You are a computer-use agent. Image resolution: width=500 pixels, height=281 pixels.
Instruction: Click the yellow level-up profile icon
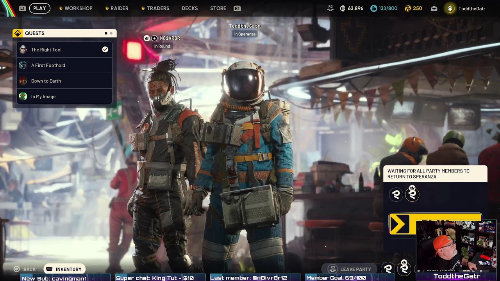coord(450,9)
